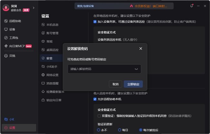
Task: Select 永不 verification update option
Action: [99, 130]
